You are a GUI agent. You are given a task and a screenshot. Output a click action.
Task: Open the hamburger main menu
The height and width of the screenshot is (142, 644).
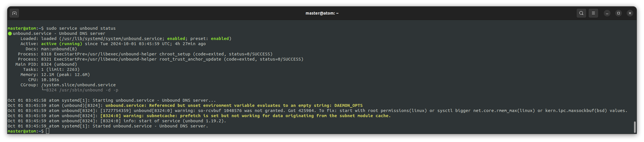coord(593,13)
